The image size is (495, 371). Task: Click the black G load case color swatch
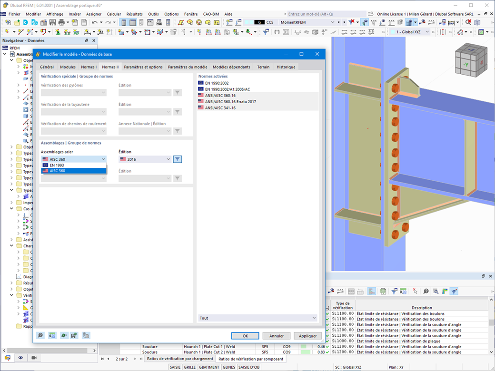259,22
